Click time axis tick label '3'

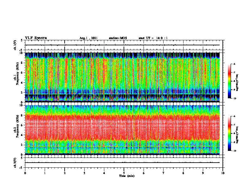coord(84,173)
